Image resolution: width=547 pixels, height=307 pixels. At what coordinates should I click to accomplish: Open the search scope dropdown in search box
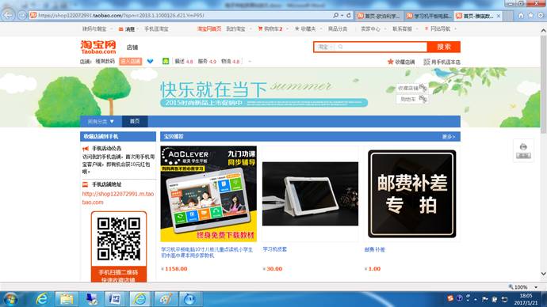point(326,47)
